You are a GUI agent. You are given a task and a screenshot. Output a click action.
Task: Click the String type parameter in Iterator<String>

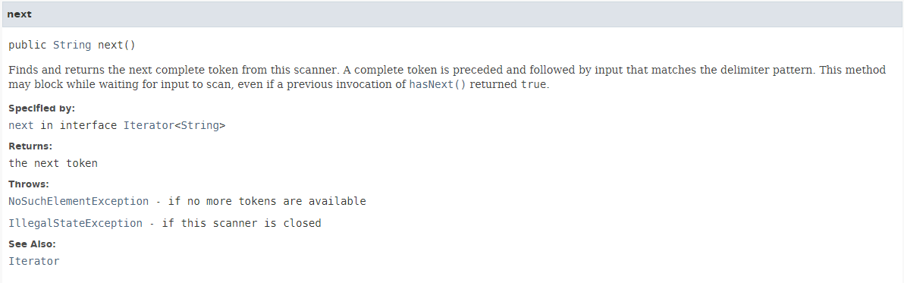point(199,125)
